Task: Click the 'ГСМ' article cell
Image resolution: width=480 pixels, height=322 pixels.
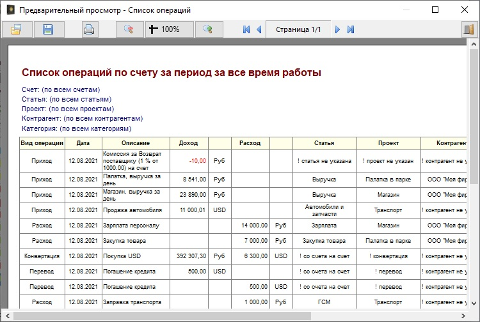Action: [x=324, y=302]
